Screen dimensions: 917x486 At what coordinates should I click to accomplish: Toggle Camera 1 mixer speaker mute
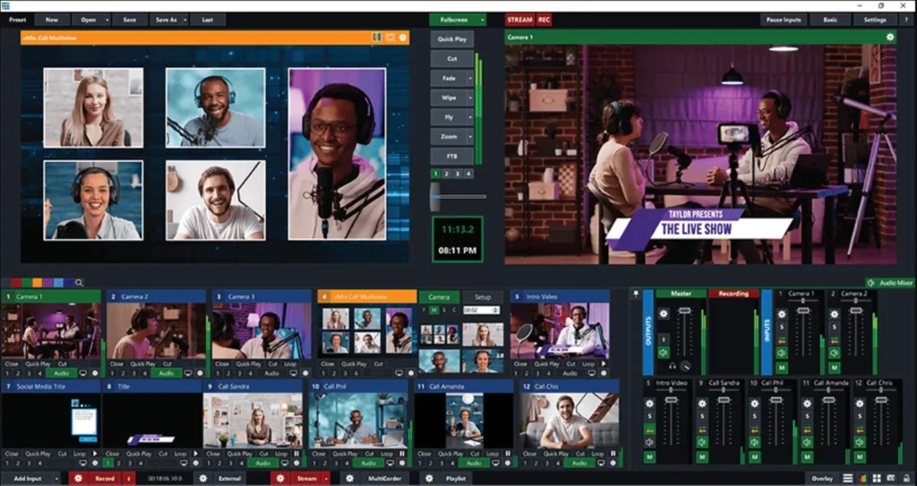tap(782, 354)
